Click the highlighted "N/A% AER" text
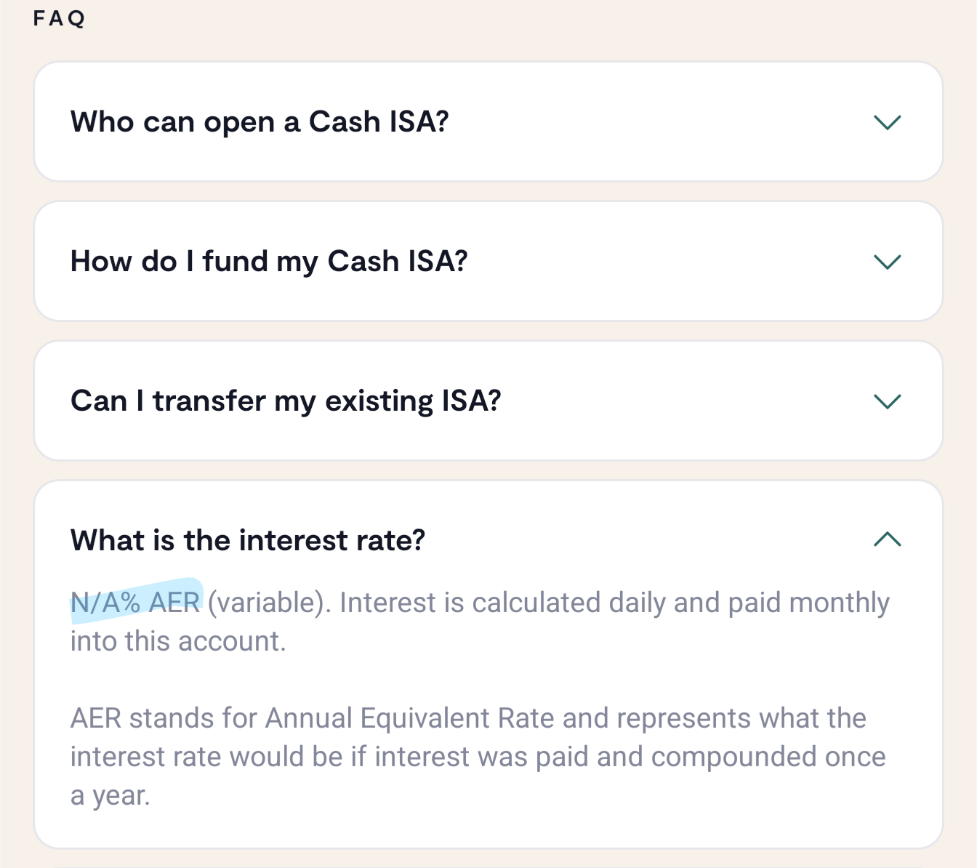The image size is (977, 868). (x=135, y=603)
